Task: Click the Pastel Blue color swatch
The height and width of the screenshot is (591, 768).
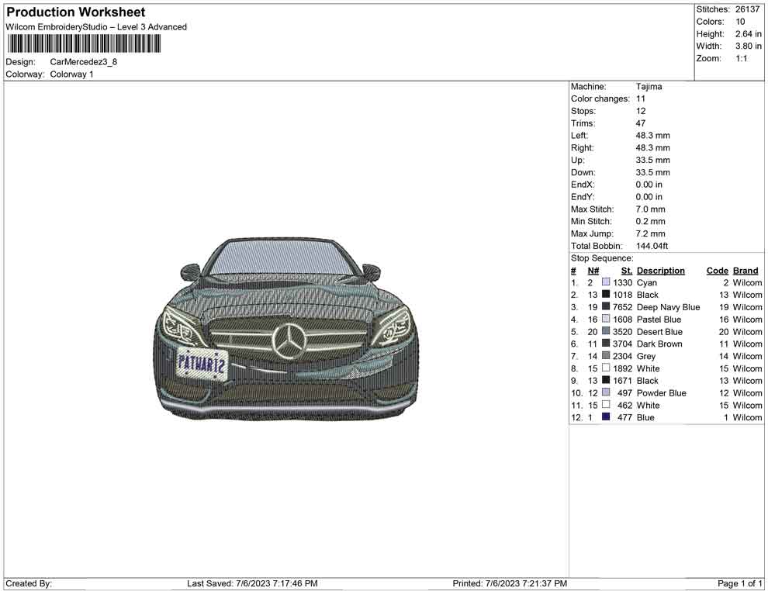Action: point(606,320)
